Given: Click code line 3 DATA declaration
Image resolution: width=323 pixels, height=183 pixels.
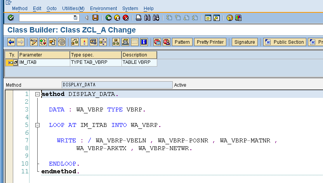Looking at the screenshot, I should 97,109.
